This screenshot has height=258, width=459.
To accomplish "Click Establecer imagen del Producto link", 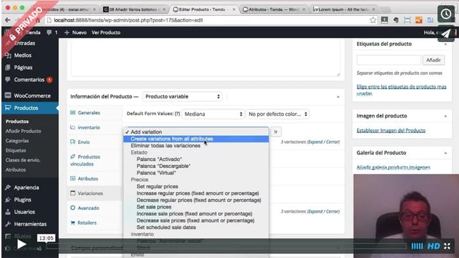I will coord(391,131).
